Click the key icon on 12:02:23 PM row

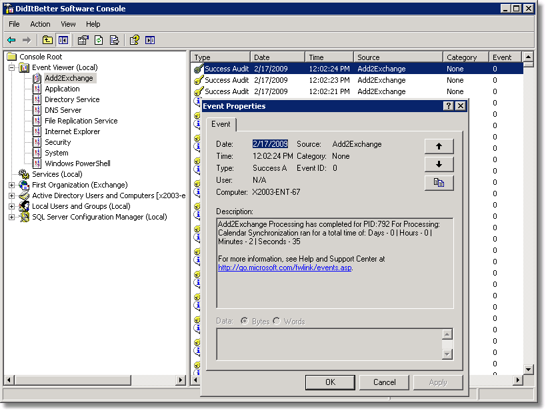tap(199, 80)
